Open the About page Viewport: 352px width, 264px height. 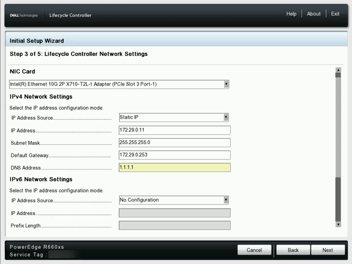pos(314,14)
